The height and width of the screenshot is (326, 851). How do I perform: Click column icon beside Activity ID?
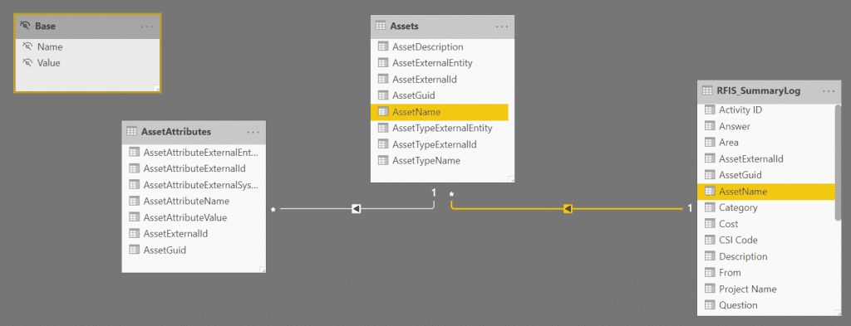tap(710, 110)
